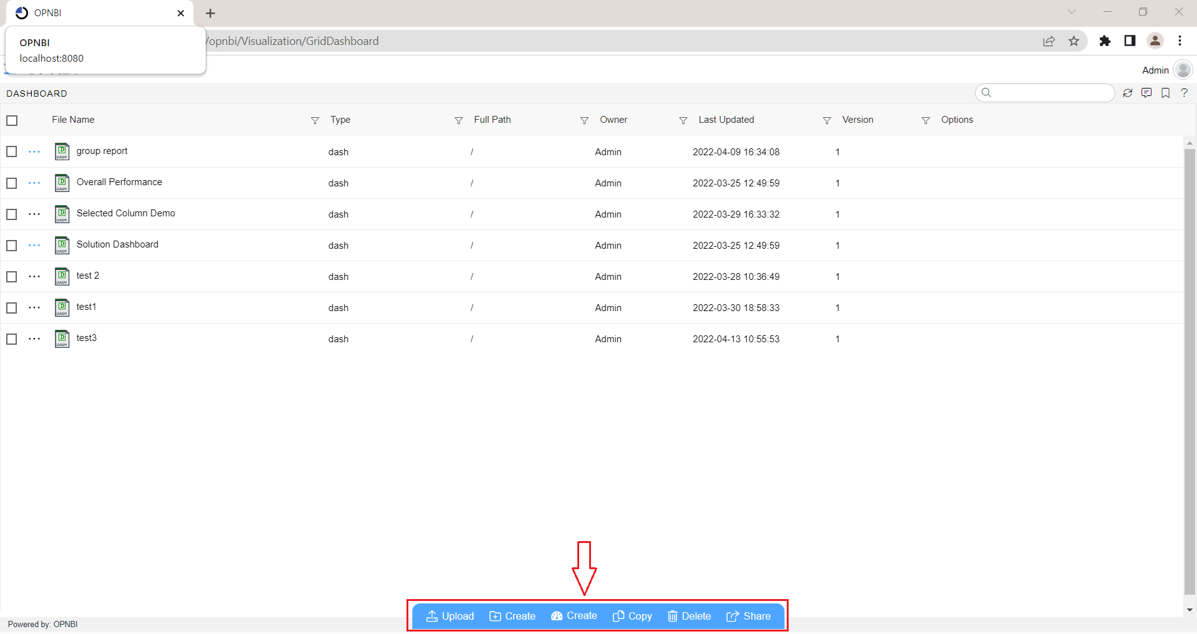Open the three-dot menu for Solution Dashboard
This screenshot has width=1197, height=634.
34,245
